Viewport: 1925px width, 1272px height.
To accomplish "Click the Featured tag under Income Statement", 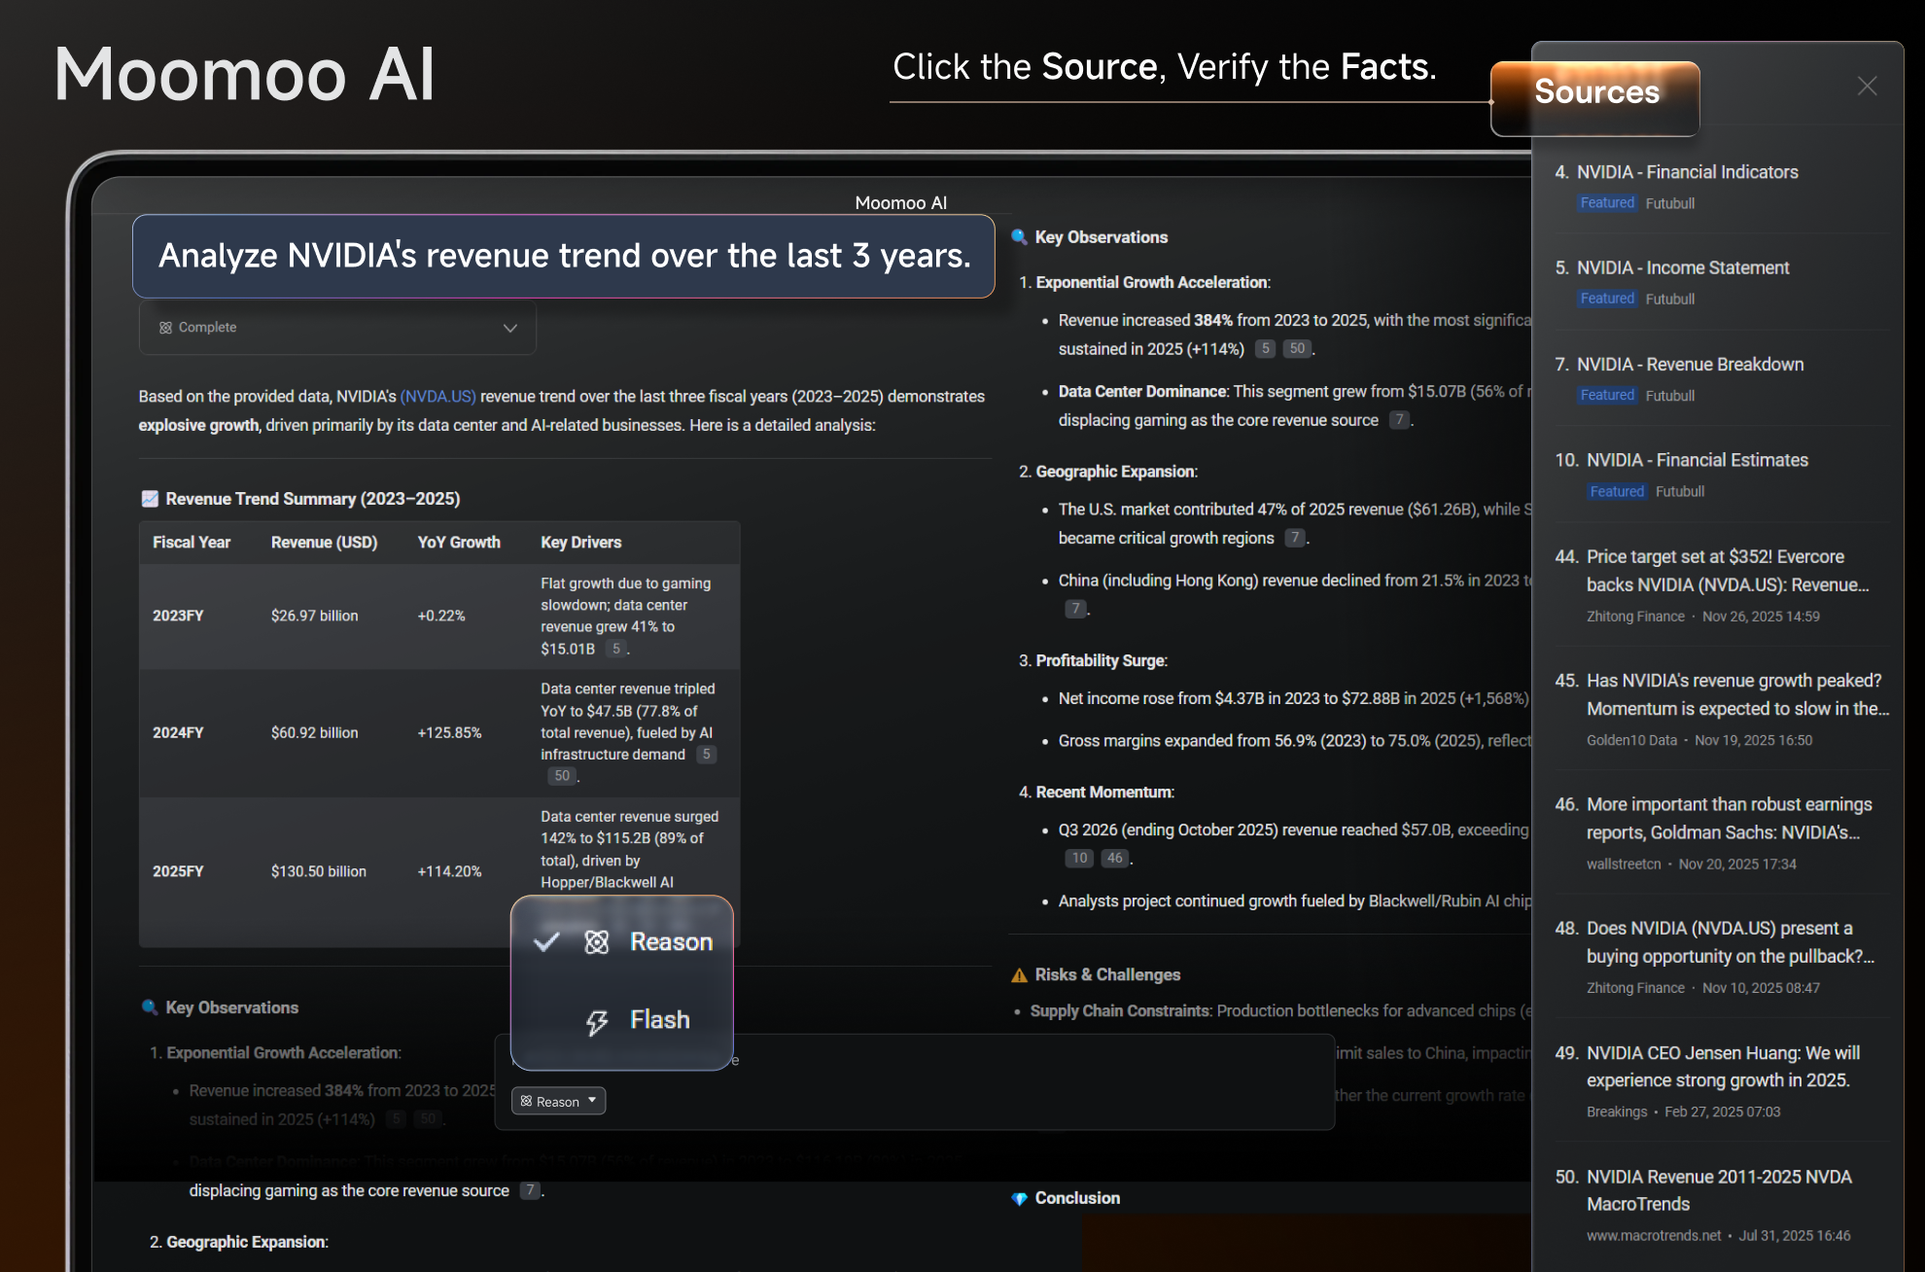I will 1607,299.
